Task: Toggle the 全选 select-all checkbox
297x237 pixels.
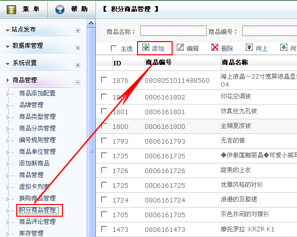Action: (114, 48)
